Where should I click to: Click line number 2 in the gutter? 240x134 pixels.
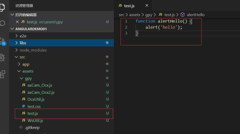click(x=126, y=27)
